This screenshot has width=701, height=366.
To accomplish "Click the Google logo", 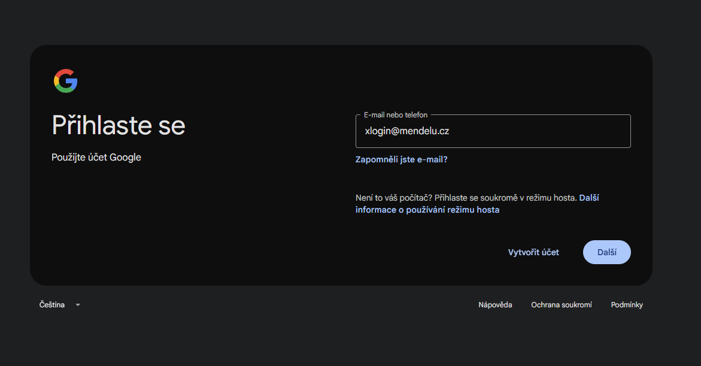I will [x=66, y=81].
